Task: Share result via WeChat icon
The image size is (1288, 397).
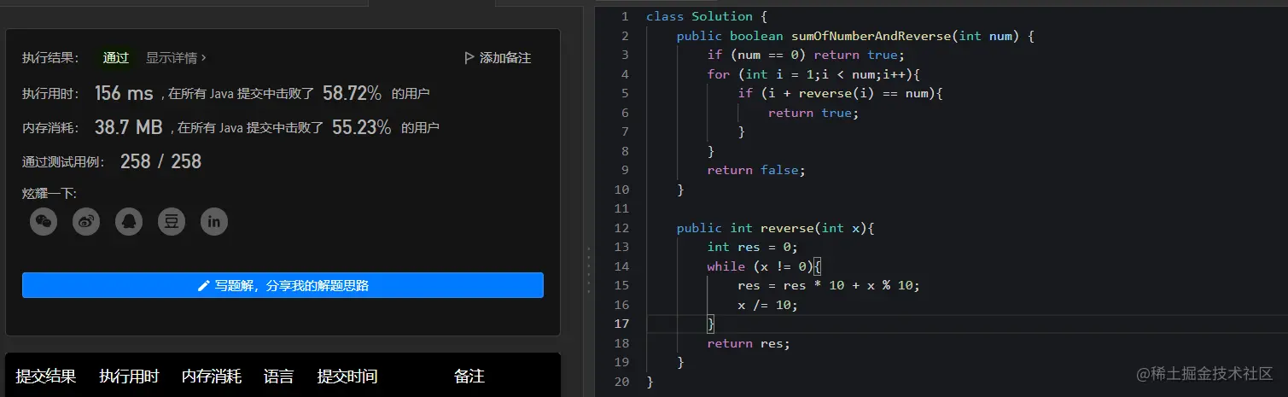Action: [x=44, y=222]
